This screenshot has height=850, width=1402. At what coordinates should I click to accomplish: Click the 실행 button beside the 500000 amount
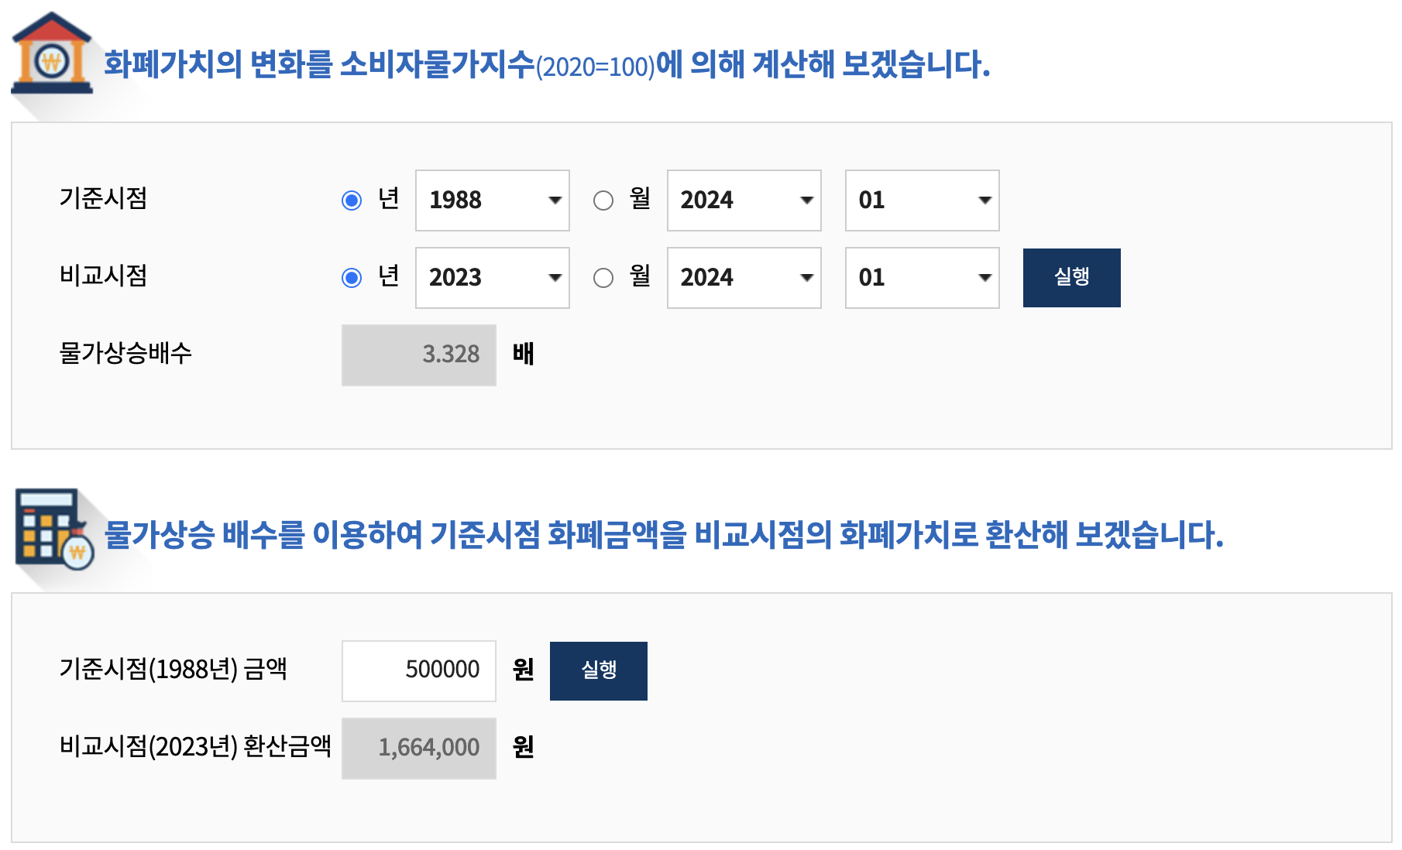coord(598,670)
